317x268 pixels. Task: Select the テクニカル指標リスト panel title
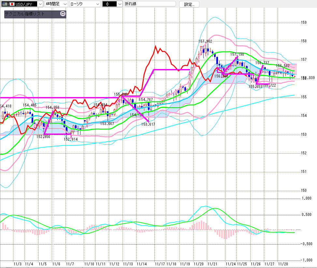25,14
